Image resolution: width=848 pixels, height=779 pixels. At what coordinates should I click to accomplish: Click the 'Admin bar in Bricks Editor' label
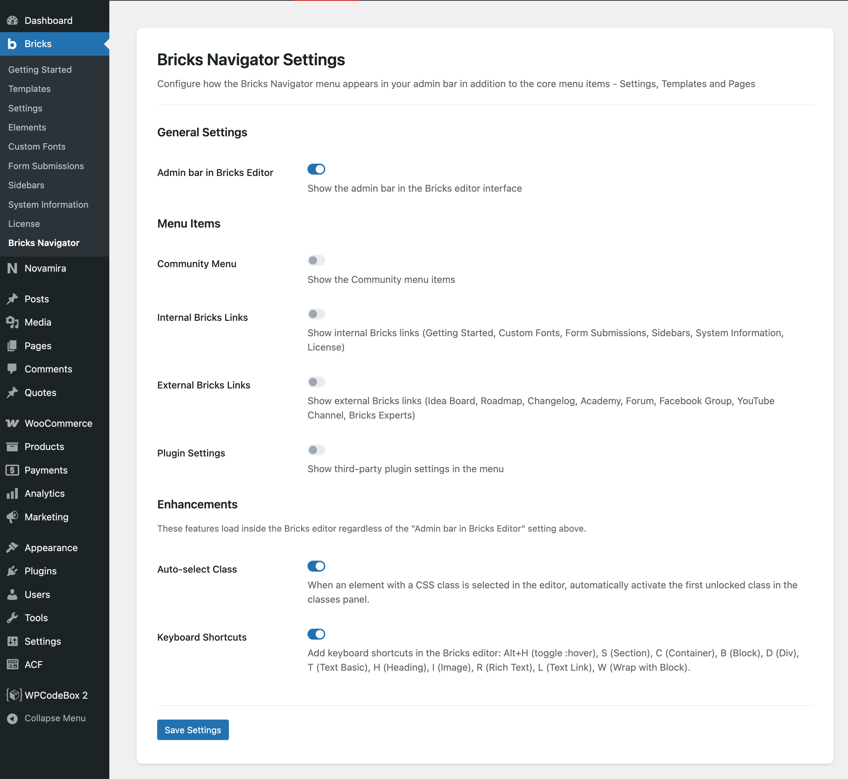(x=215, y=173)
